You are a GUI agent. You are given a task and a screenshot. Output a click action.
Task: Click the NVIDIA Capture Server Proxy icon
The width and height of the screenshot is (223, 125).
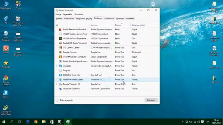pyautogui.click(x=60, y=34)
